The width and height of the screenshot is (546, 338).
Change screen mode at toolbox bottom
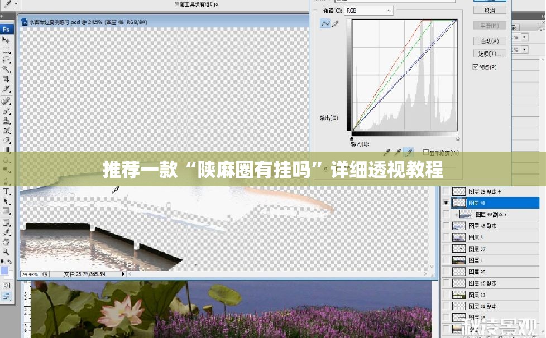pyautogui.click(x=6, y=297)
